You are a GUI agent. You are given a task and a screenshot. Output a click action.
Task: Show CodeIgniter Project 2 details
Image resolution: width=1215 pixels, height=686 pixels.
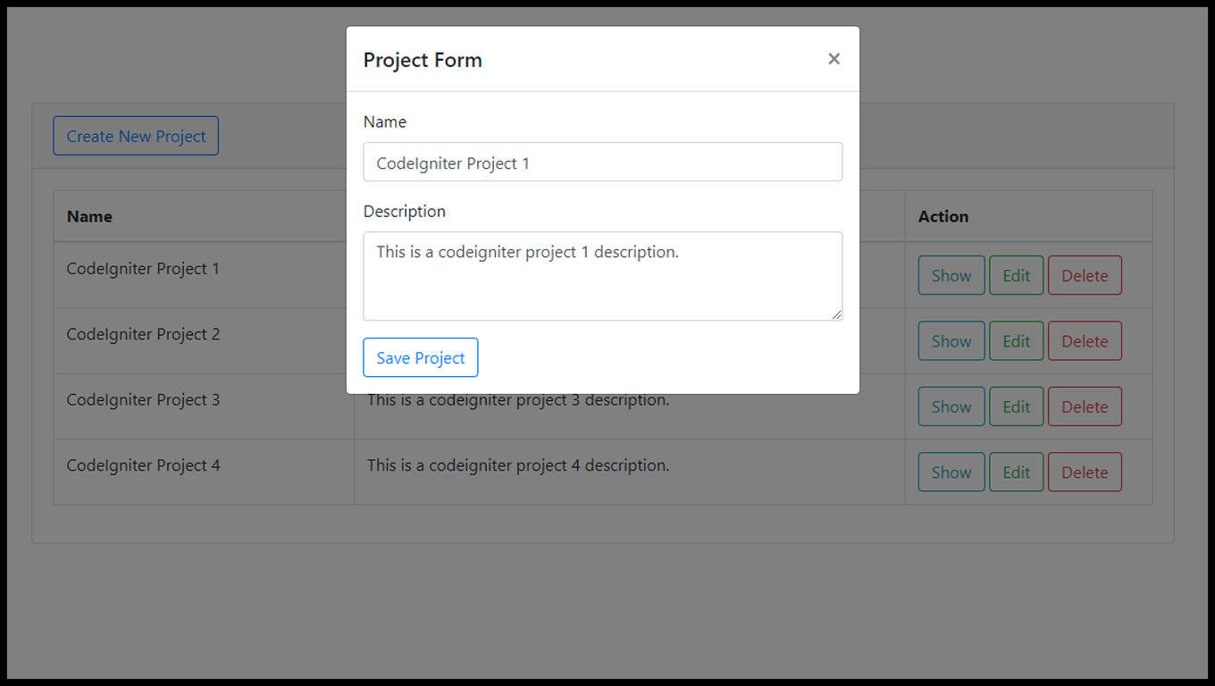click(x=951, y=341)
